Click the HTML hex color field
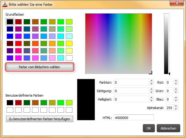Screen dimensions: 186x138 [x=134, y=117]
